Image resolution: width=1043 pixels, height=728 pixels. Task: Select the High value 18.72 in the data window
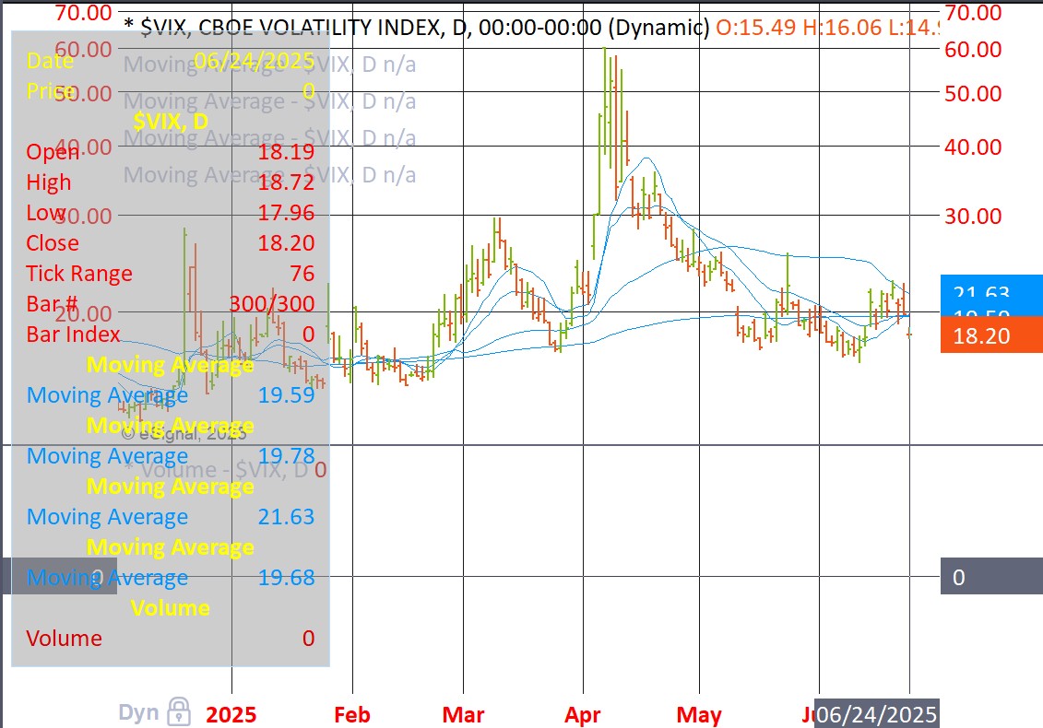coord(286,182)
